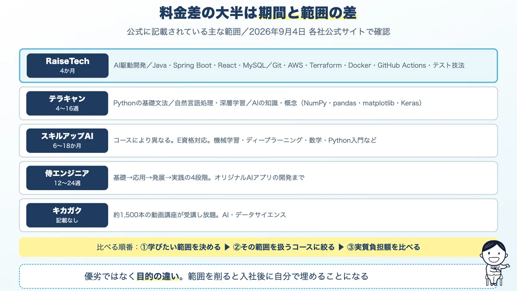Click the highlighted words 期間と範囲の差
Image resolution: width=517 pixels, height=291 pixels.
[x=308, y=13]
